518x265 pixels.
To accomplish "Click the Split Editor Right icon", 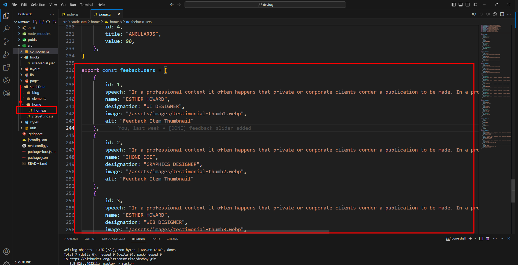I will click(502, 14).
